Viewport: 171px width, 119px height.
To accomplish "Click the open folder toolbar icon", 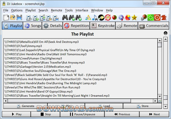I will pos(13,17).
